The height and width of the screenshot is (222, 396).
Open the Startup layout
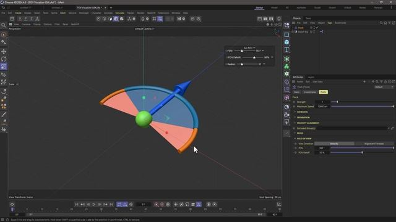coord(259,8)
